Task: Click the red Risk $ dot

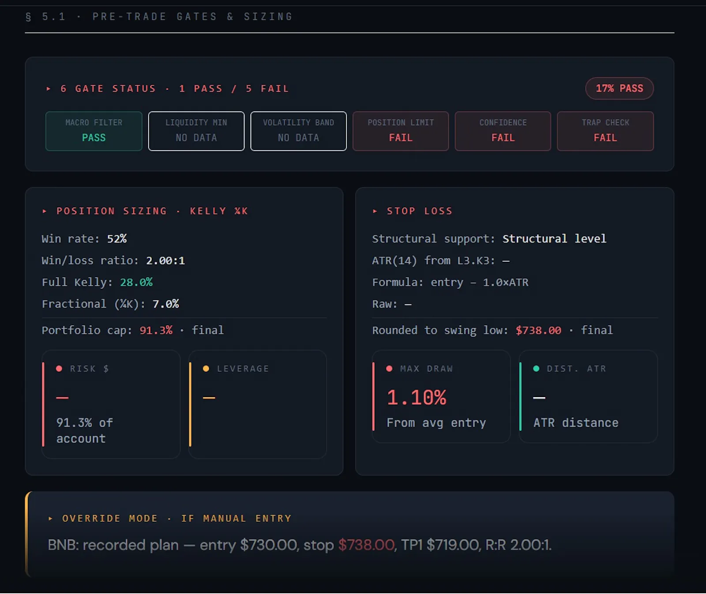Action: [59, 368]
